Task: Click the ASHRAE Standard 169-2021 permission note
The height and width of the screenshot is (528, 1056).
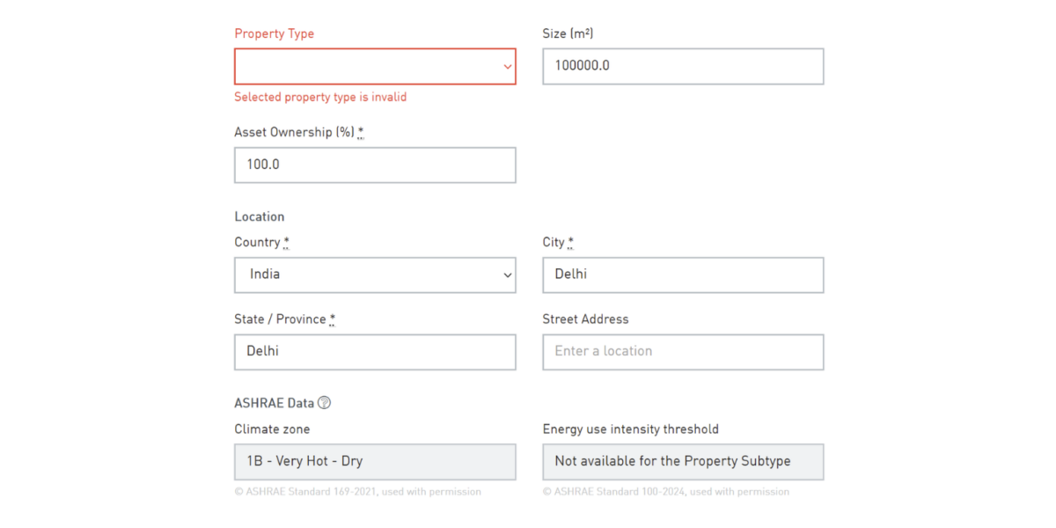Action: click(x=357, y=492)
